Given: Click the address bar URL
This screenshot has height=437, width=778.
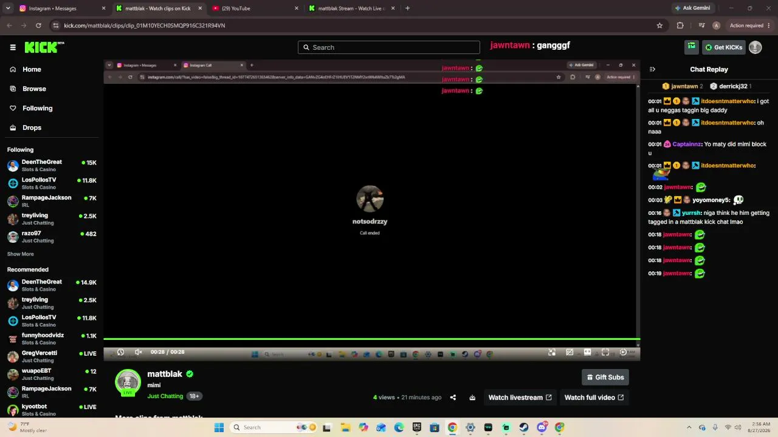Looking at the screenshot, I should (x=145, y=25).
